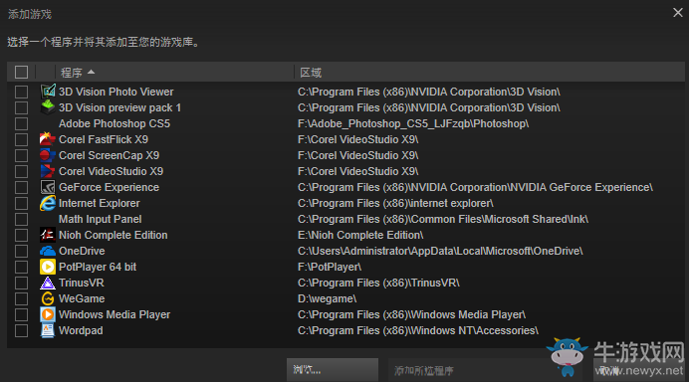The image size is (689, 382).
Task: Sort by the 区域 column header
Action: [x=489, y=72]
